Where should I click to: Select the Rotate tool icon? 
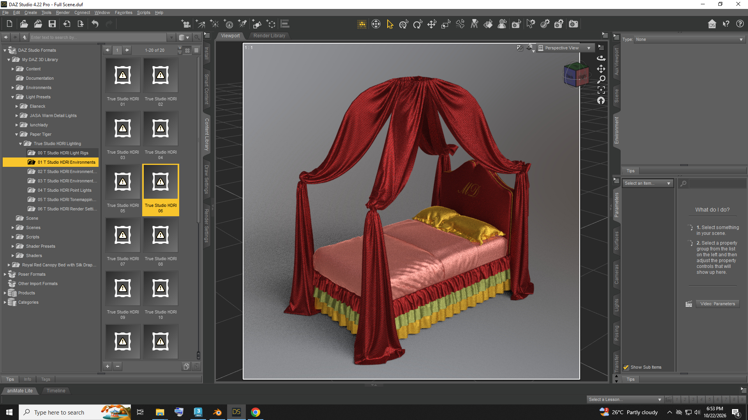tap(418, 24)
